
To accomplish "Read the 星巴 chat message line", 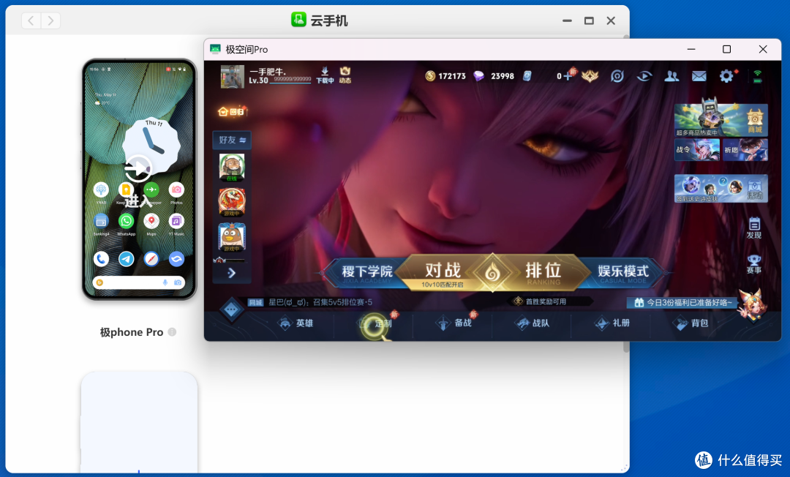I will coord(320,302).
